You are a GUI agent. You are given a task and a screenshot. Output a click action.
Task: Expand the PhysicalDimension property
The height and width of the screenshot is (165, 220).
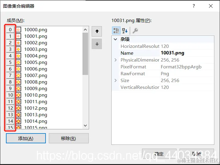click(x=116, y=60)
